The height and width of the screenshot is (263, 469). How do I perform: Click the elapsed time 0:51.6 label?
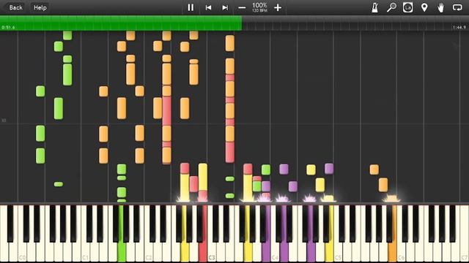tap(8, 28)
